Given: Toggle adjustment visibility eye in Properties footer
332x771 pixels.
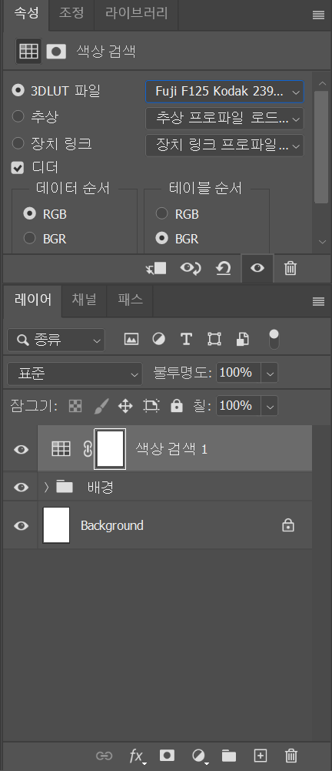Looking at the screenshot, I should click(257, 269).
